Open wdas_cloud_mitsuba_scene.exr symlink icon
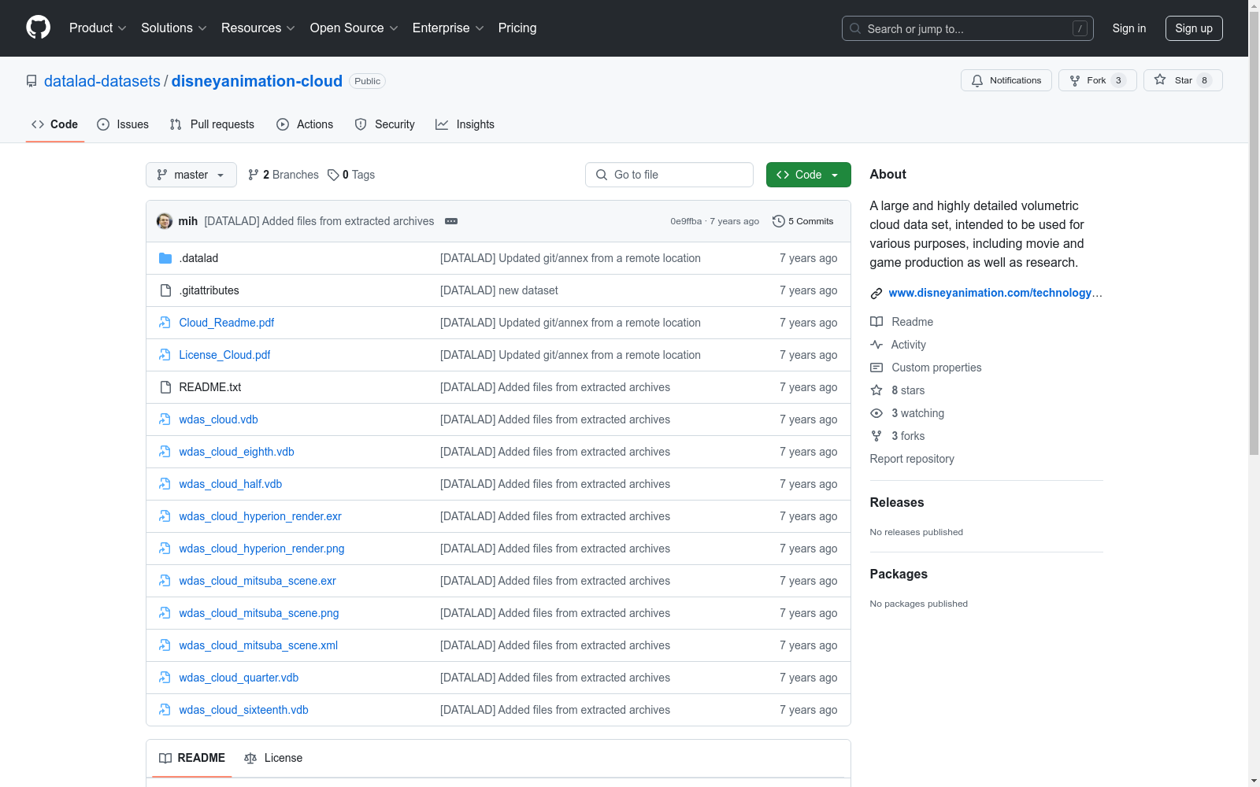The height and width of the screenshot is (787, 1260). pos(165,581)
